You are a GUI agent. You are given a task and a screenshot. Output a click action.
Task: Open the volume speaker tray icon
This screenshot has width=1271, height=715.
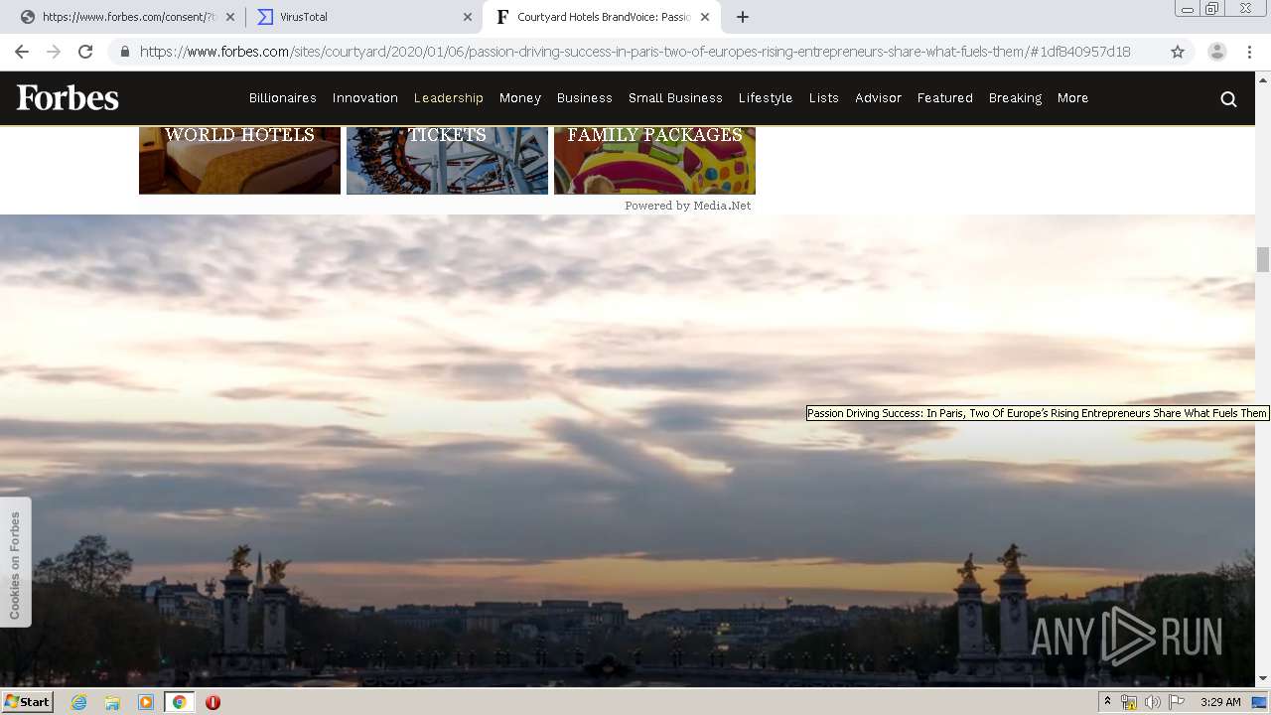click(x=1152, y=702)
